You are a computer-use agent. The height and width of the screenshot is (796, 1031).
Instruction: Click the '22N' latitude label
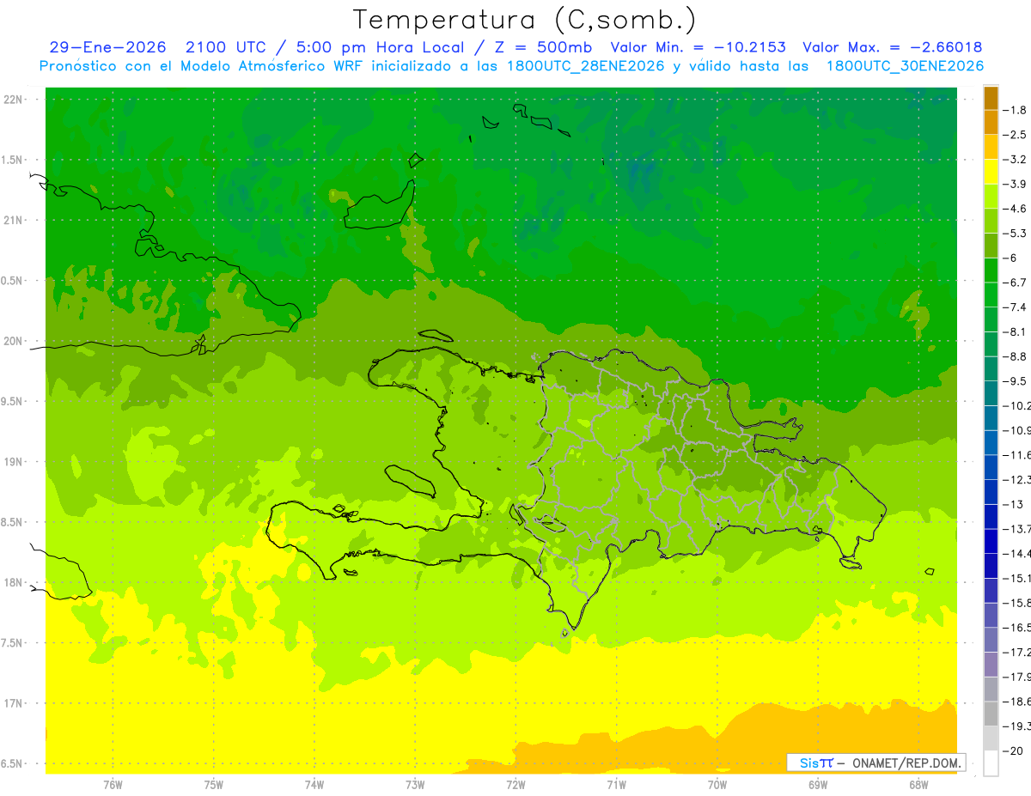point(12,100)
